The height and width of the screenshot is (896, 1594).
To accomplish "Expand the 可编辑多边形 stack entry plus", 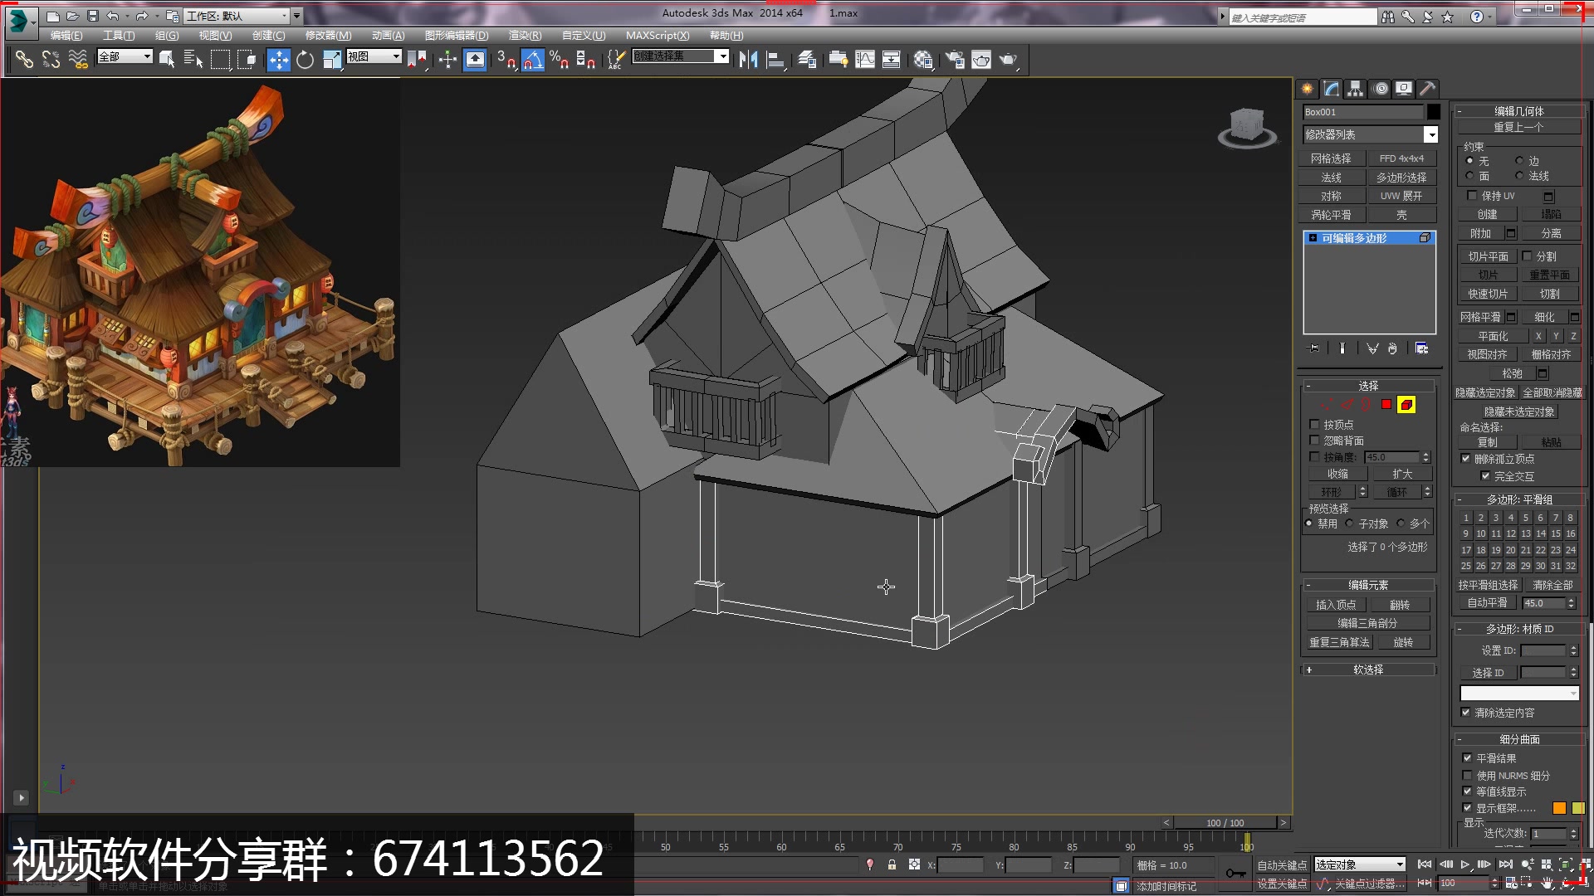I will coord(1313,238).
